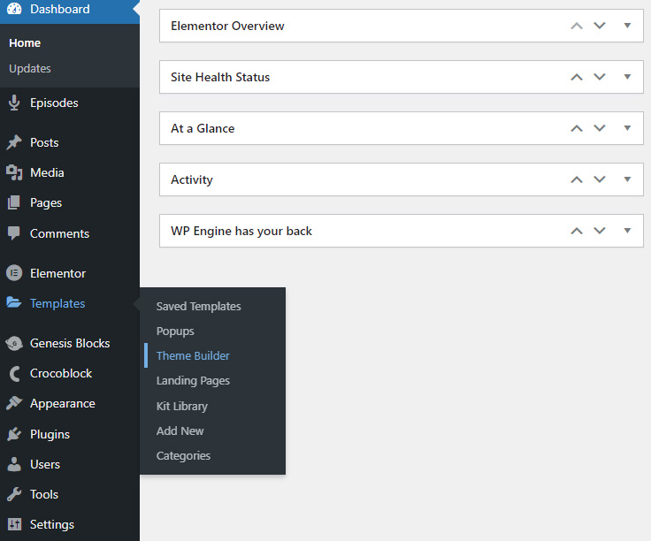Select Add New in Templates submenu

point(180,431)
